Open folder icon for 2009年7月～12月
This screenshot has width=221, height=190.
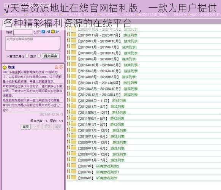(x=74, y=142)
